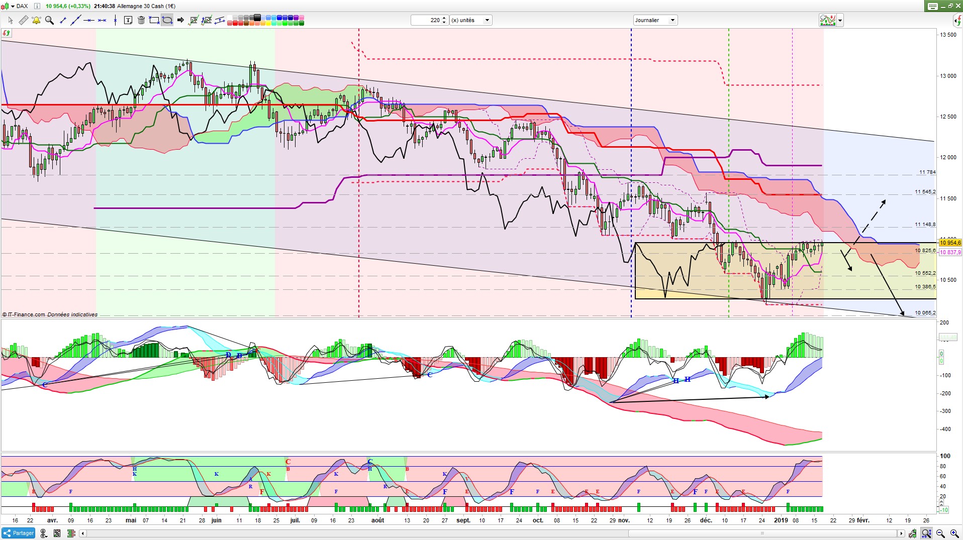
Task: Decrease units with the down stepper arrow
Action: [444, 23]
